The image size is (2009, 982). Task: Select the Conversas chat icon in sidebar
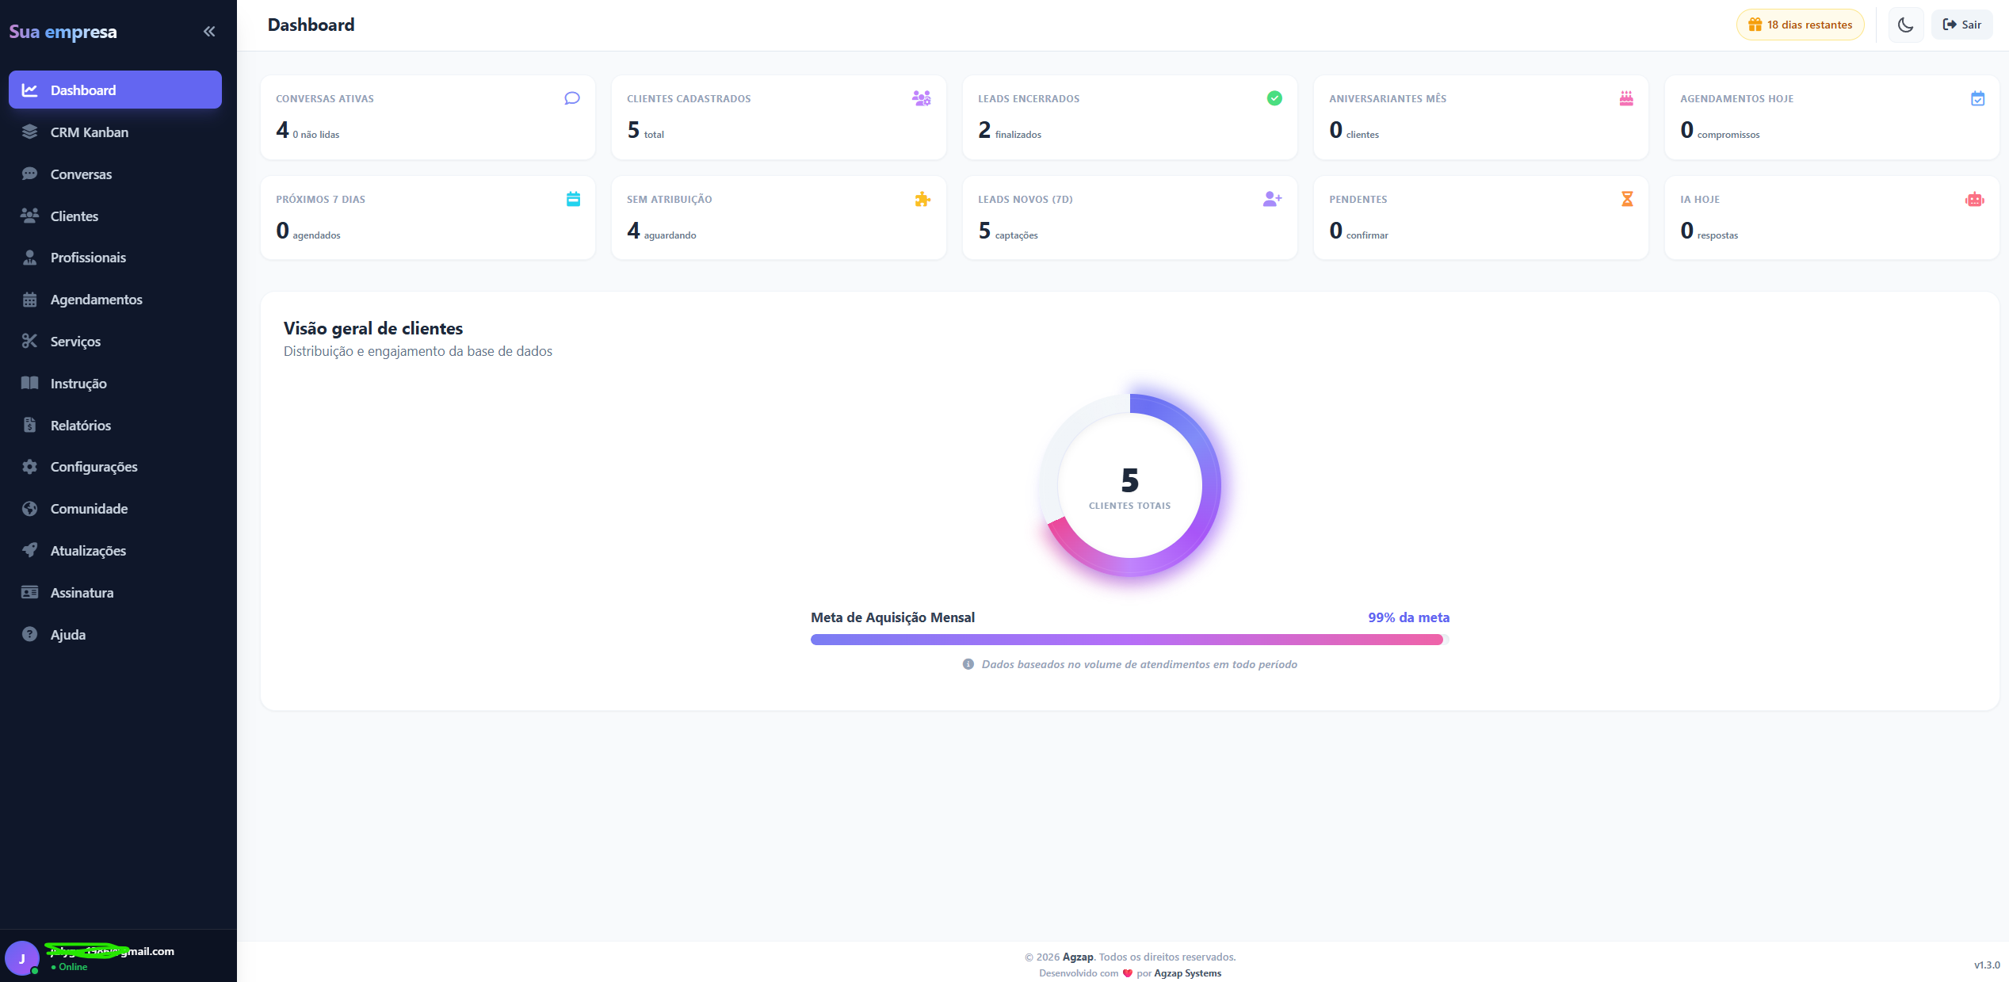click(29, 174)
